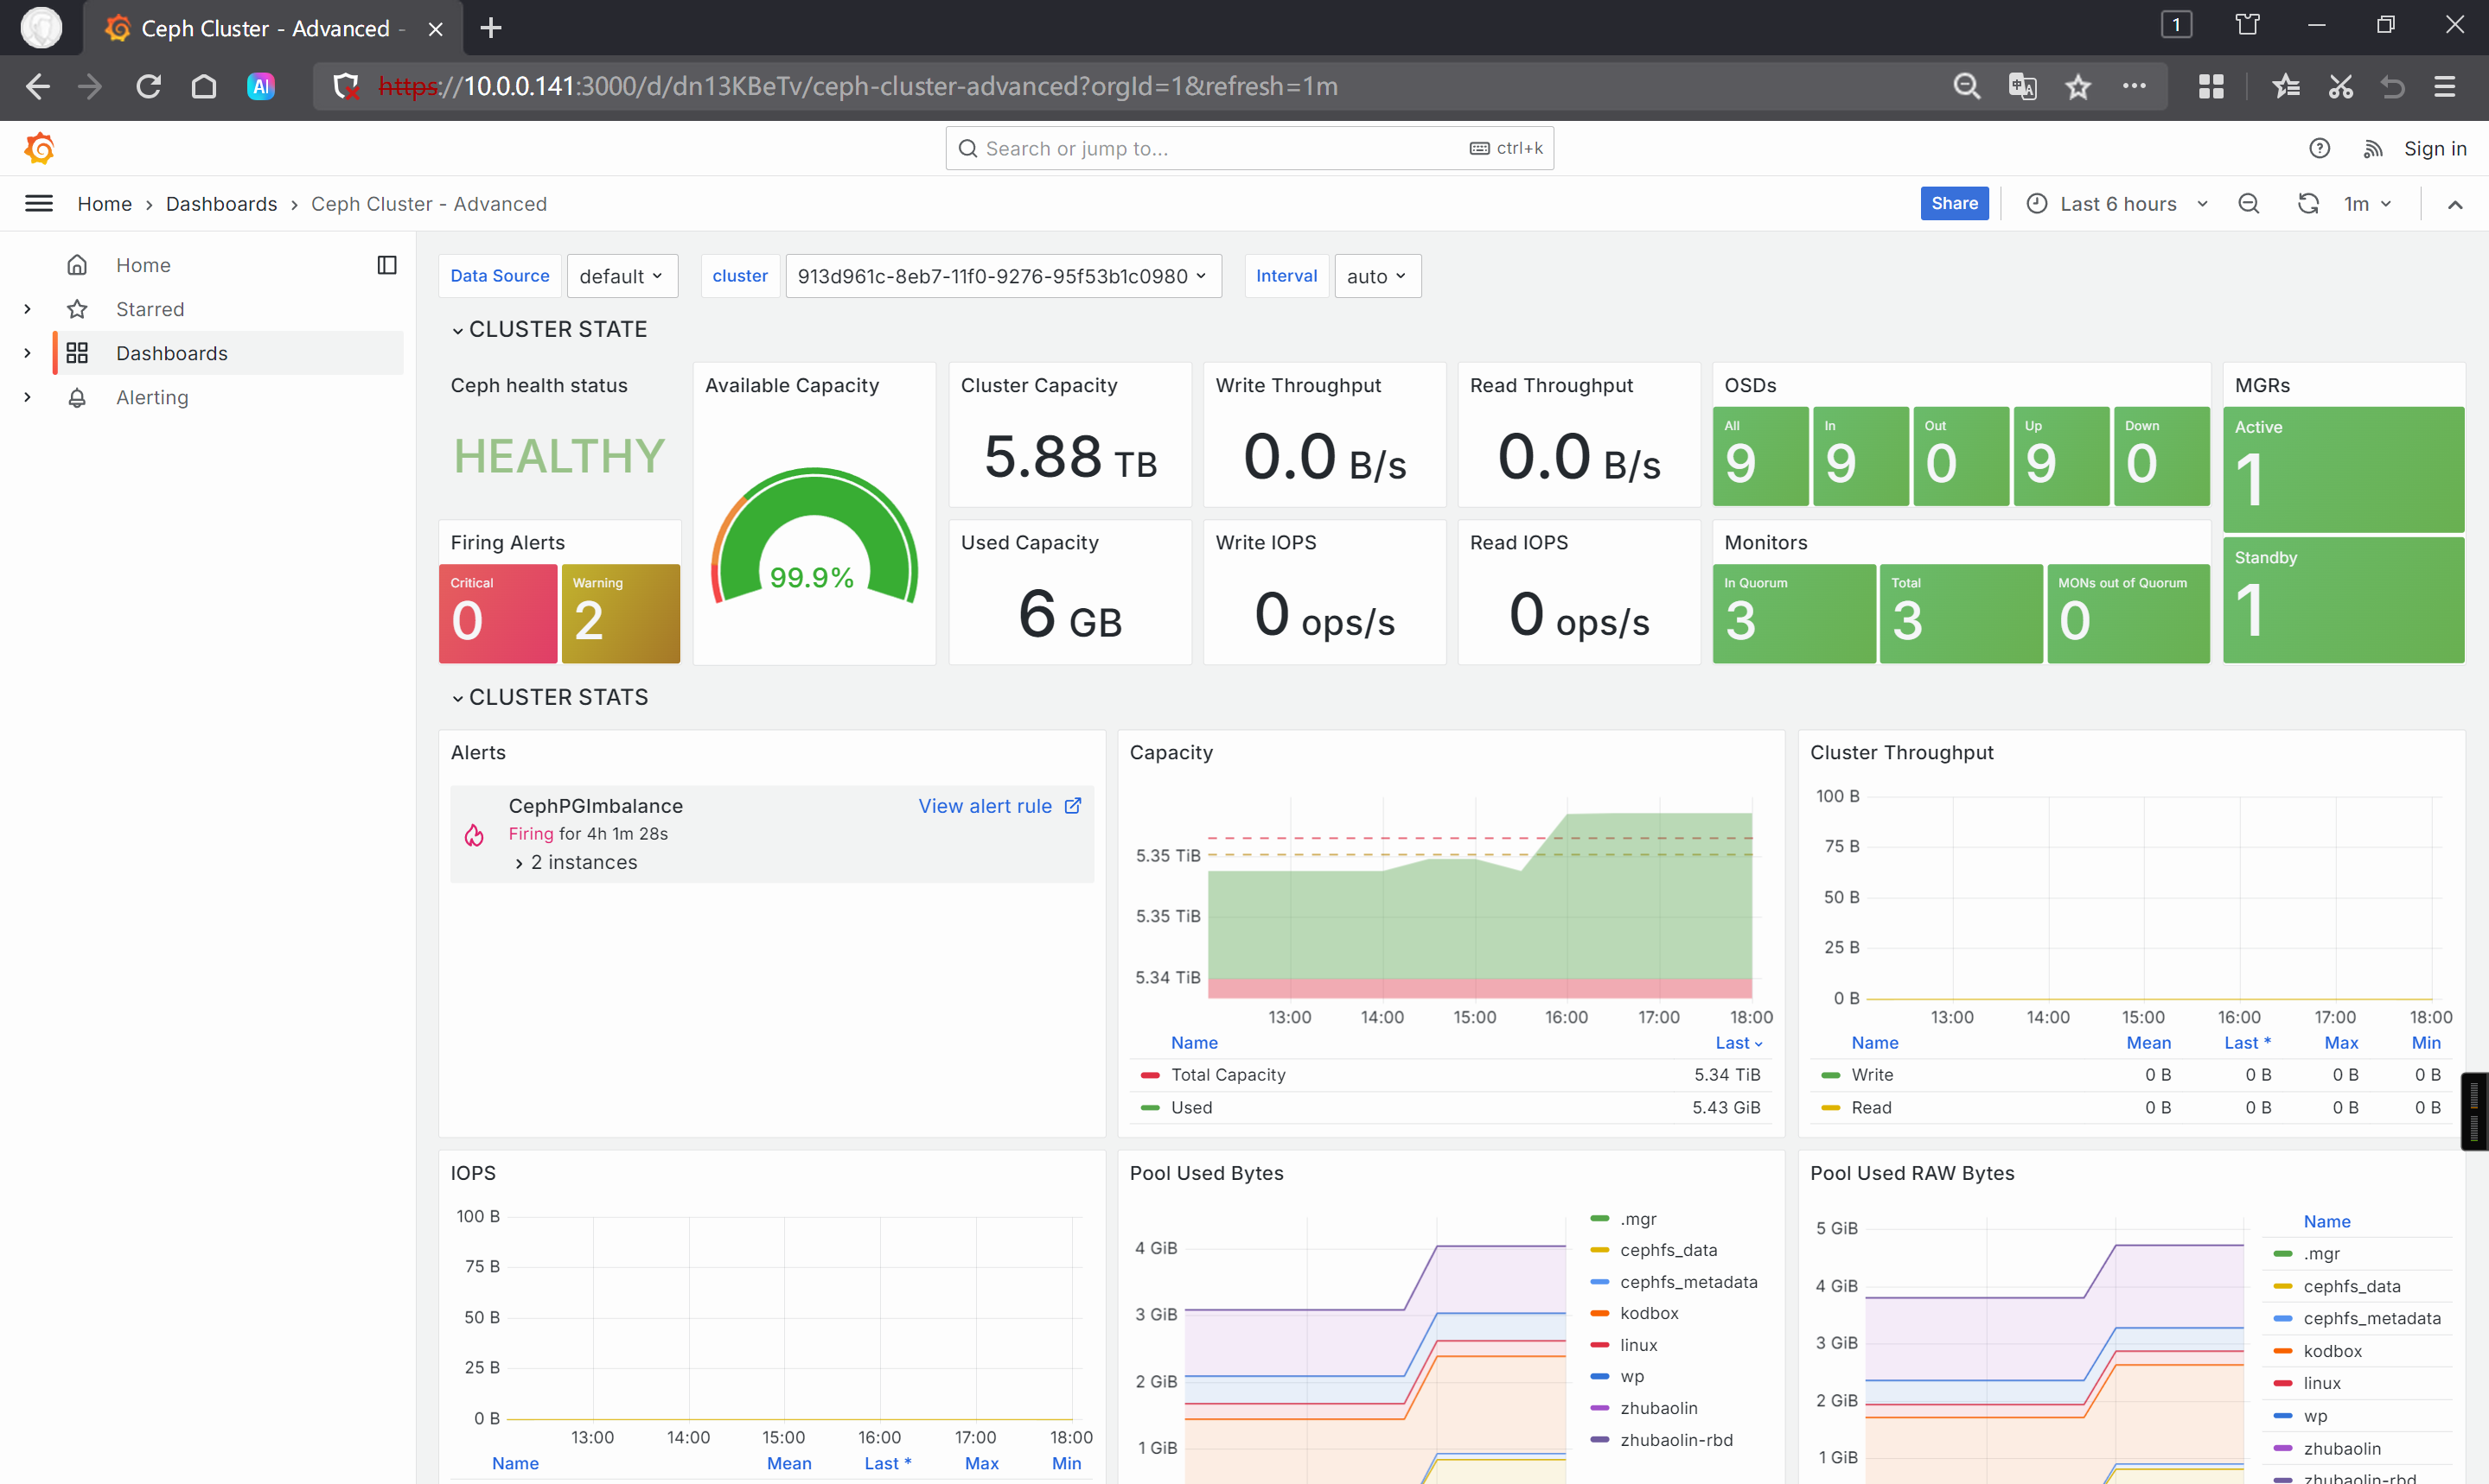Expand the Dashboards sidebar section
Image resolution: width=2489 pixels, height=1484 pixels.
(27, 353)
